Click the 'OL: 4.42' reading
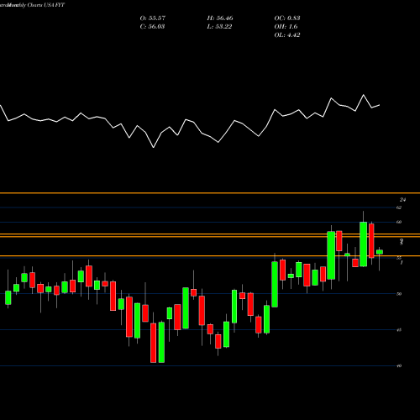Image resolution: width=420 pixels, height=420 pixels. (x=287, y=35)
